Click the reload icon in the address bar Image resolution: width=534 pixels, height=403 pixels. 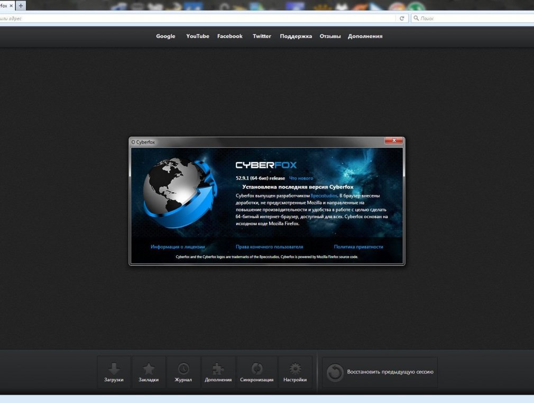[x=402, y=19]
